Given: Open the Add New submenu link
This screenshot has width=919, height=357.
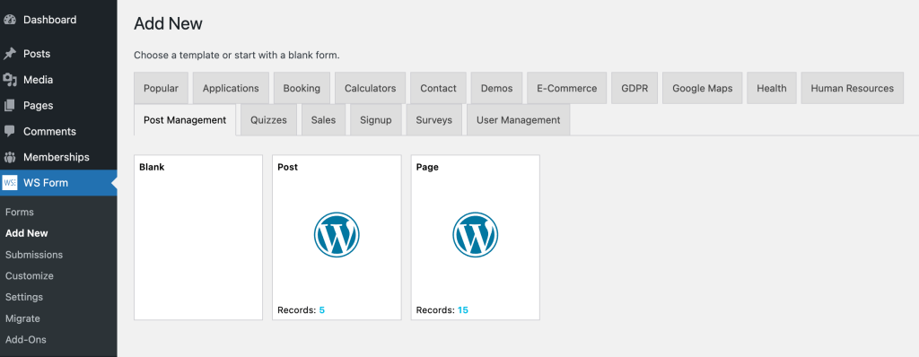Looking at the screenshot, I should 26,232.
